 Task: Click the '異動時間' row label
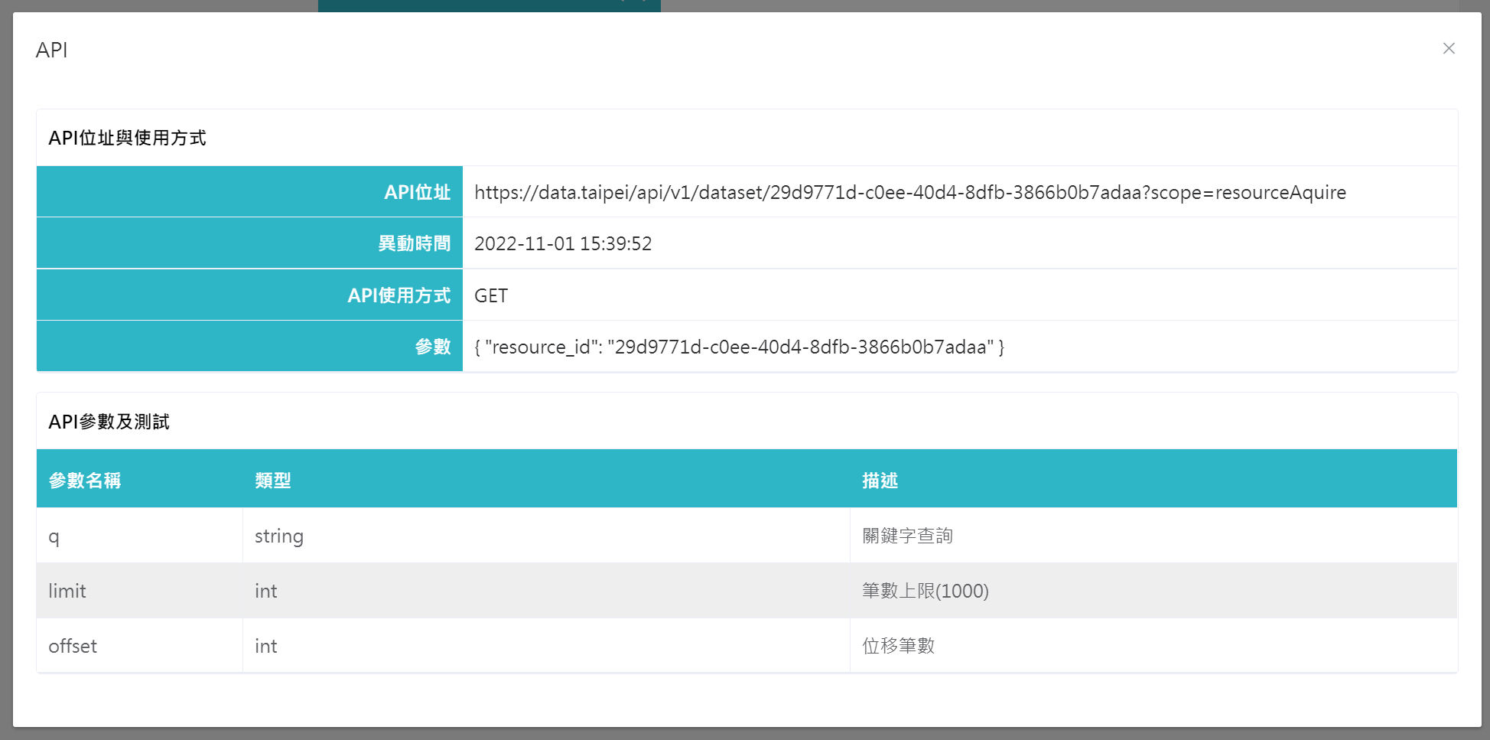(415, 243)
